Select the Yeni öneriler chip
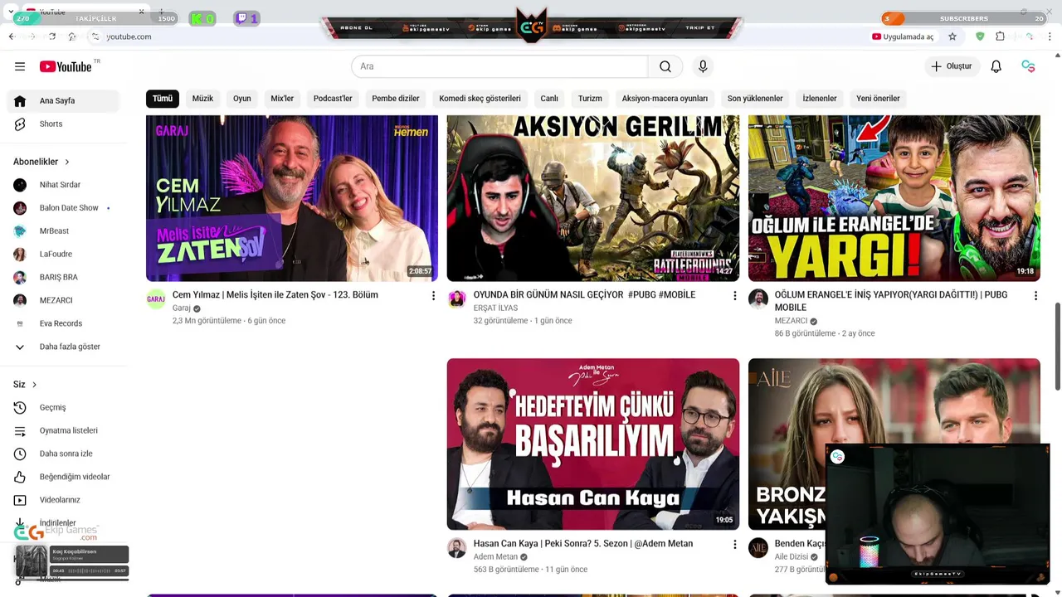 click(878, 99)
